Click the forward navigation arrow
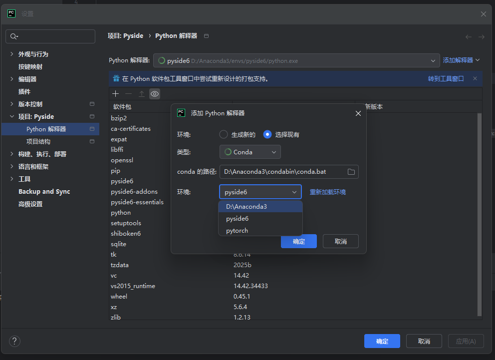This screenshot has width=495, height=360. [482, 37]
